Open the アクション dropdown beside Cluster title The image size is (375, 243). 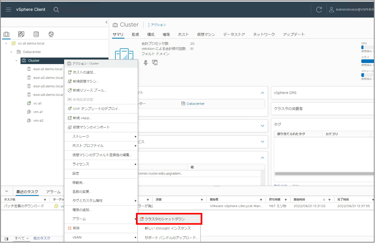(157, 25)
